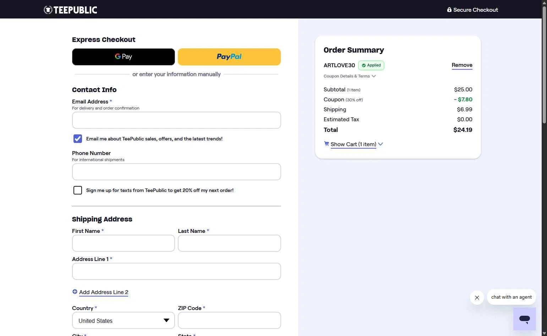Expand Coupon Details & Terms

click(349, 76)
